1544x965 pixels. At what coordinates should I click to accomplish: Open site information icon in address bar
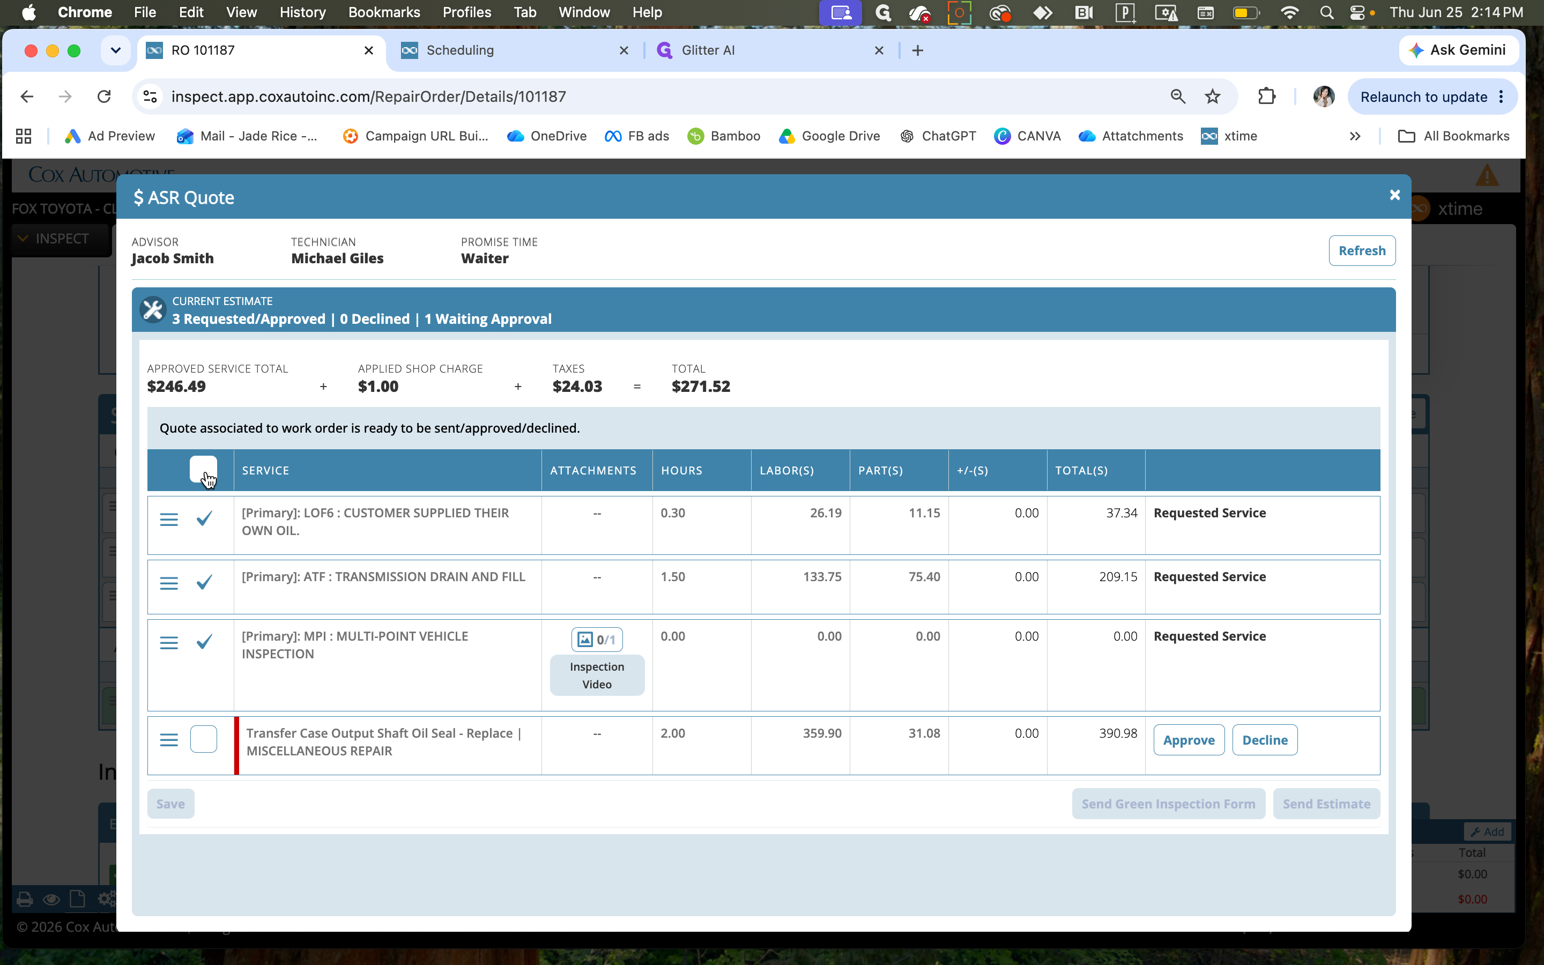pyautogui.click(x=150, y=96)
